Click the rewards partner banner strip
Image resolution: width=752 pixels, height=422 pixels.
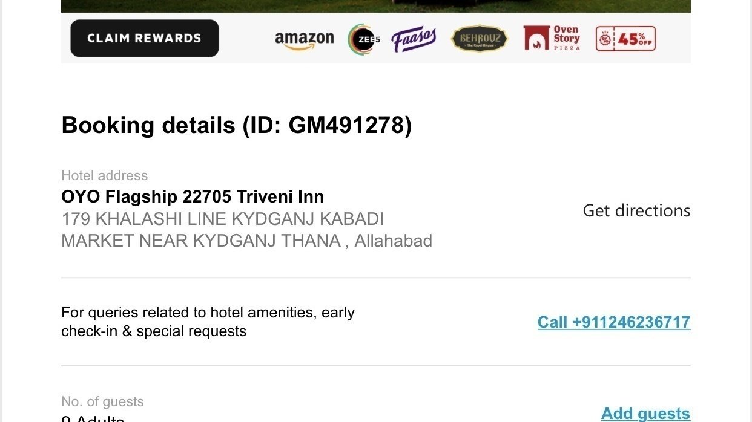click(x=375, y=38)
